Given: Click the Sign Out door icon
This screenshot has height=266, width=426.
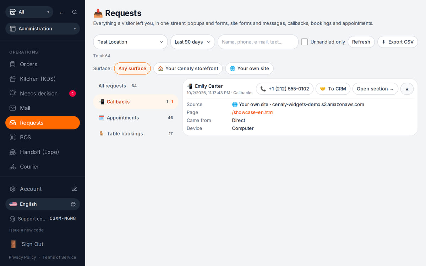Looking at the screenshot, I should tap(13, 244).
